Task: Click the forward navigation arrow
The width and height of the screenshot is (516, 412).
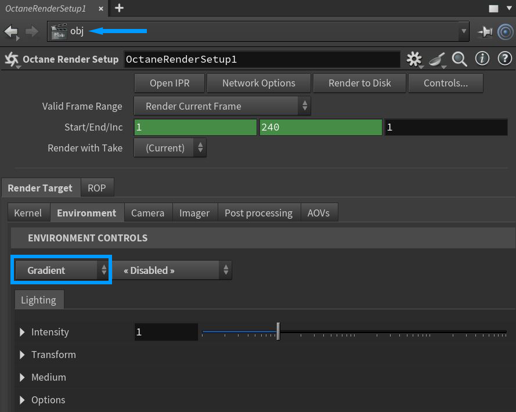Action: point(33,32)
